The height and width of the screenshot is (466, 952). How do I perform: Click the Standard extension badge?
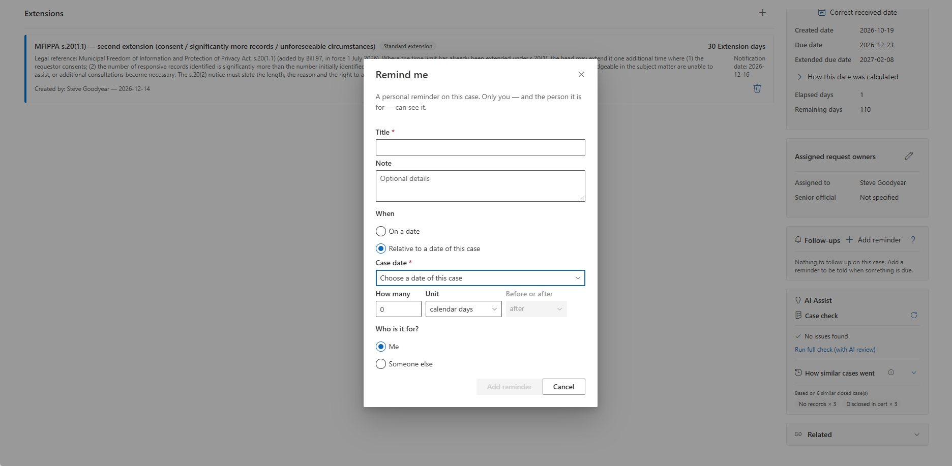(x=408, y=46)
